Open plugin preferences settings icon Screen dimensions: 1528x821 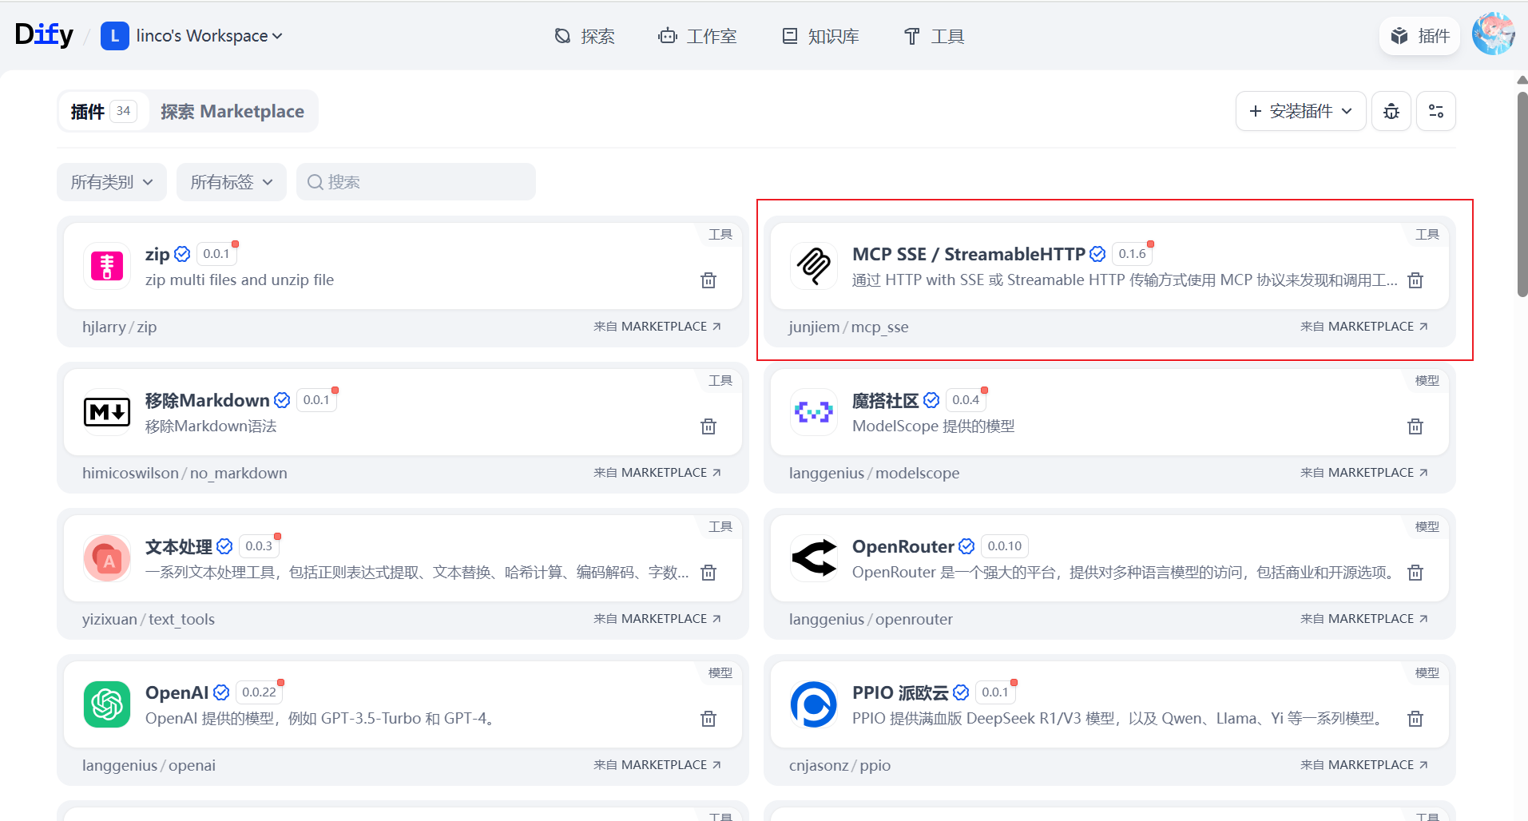(x=1436, y=111)
